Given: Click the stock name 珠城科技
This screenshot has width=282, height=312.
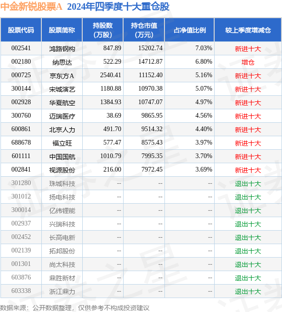Looking at the screenshot, I should click(62, 184).
